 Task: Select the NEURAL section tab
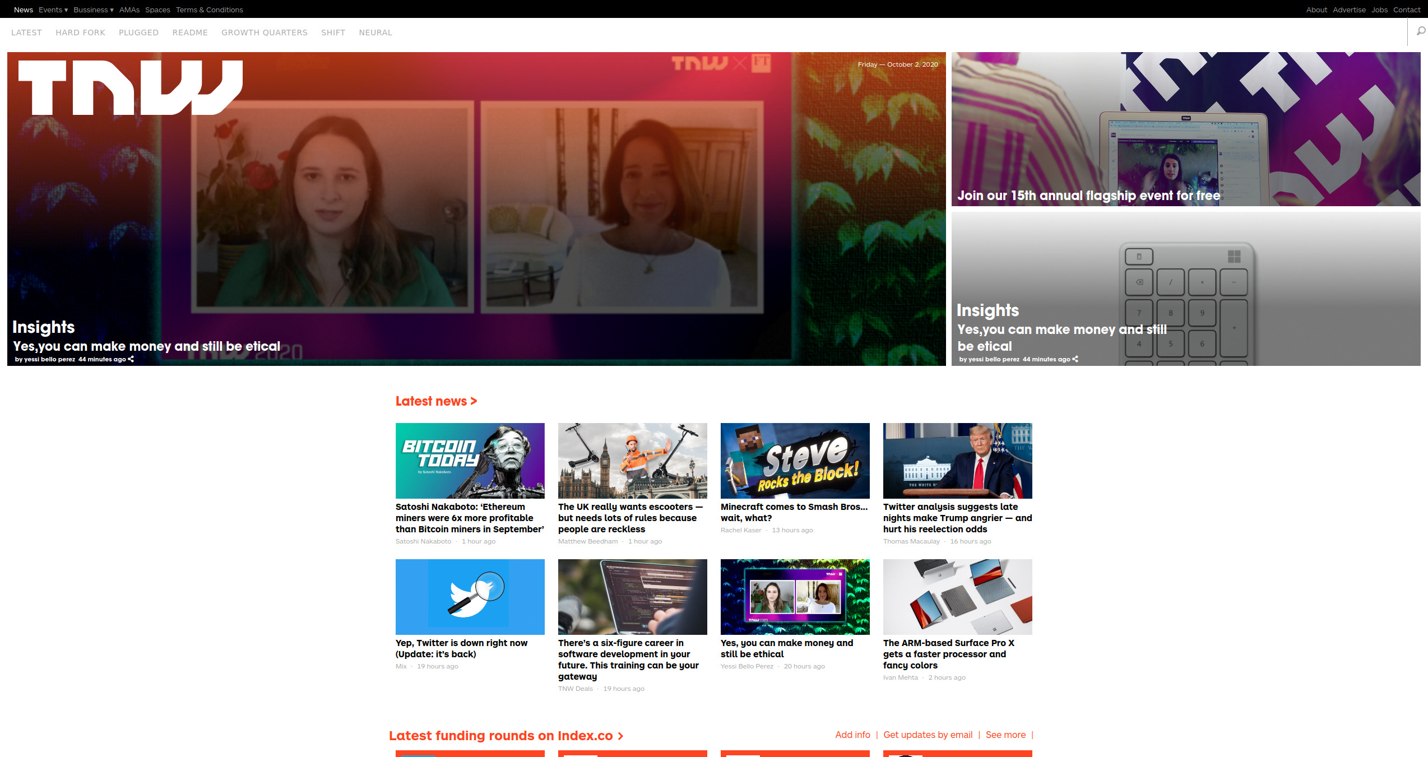(375, 32)
